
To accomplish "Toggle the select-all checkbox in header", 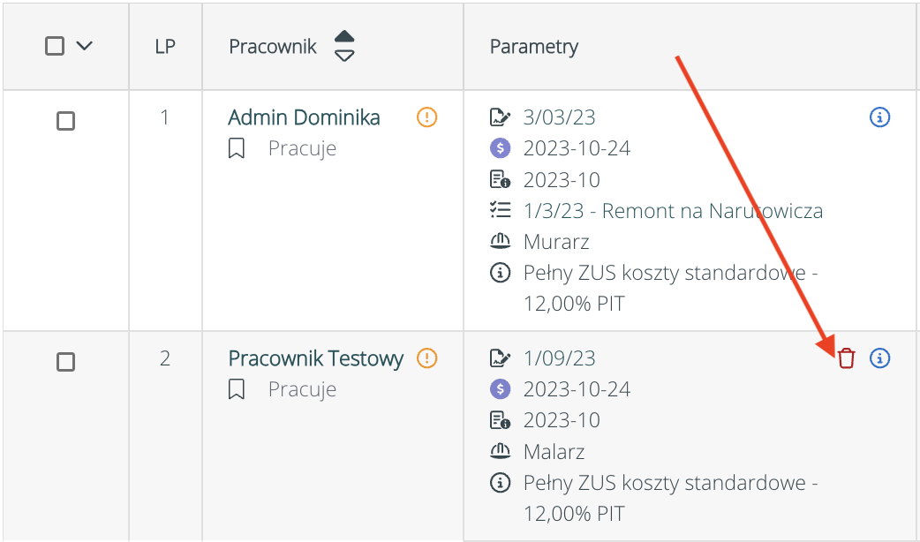I will 55,46.
